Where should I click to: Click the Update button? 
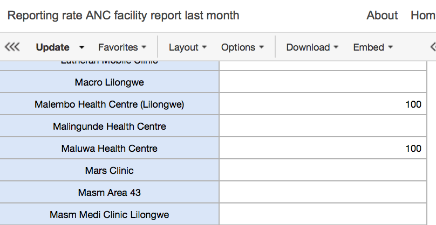coord(52,47)
